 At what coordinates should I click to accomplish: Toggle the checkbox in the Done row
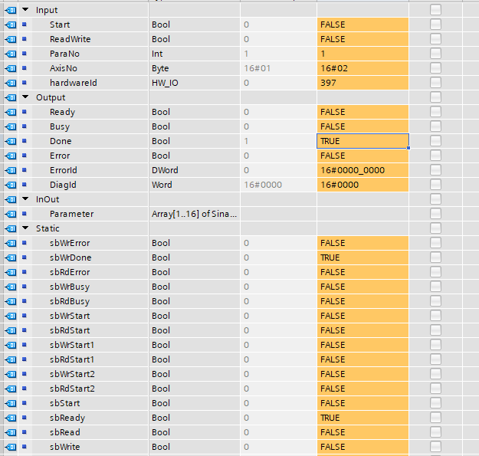click(x=436, y=141)
